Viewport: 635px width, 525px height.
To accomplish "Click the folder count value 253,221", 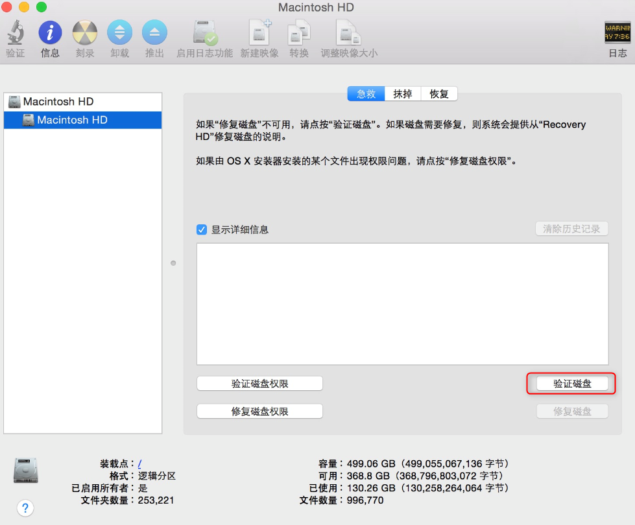I will pos(156,500).
